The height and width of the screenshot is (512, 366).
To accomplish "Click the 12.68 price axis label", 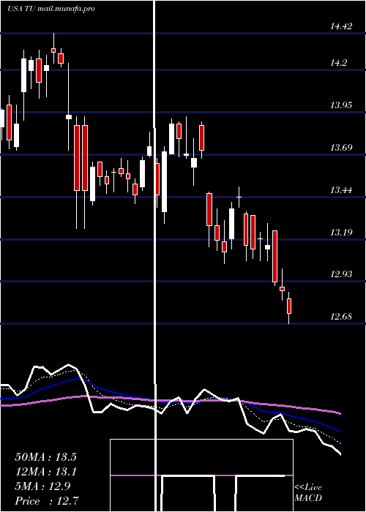I will tap(341, 317).
